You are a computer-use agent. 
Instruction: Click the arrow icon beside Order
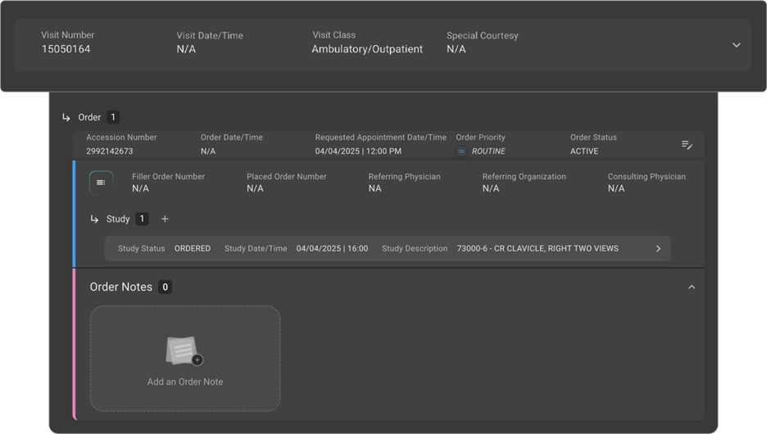[66, 117]
